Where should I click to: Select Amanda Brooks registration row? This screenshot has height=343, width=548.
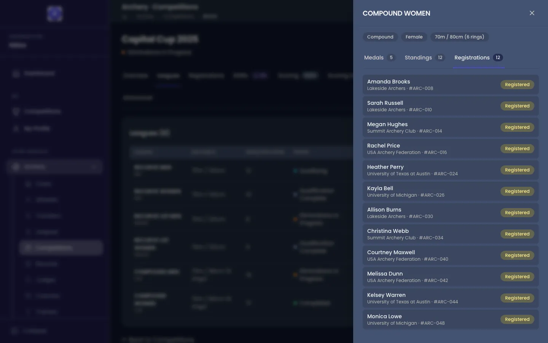pos(451,85)
